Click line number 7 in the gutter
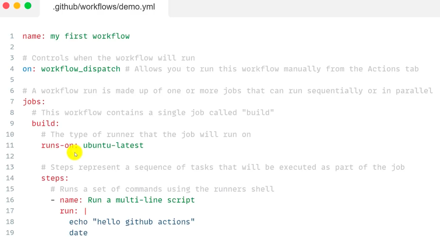The width and height of the screenshot is (440, 243). [x=12, y=102]
